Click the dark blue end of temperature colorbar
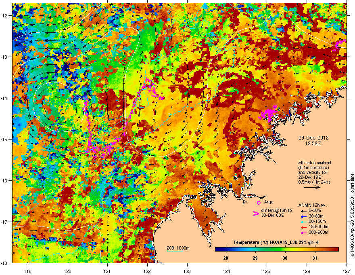355x275 pixels. coord(218,250)
